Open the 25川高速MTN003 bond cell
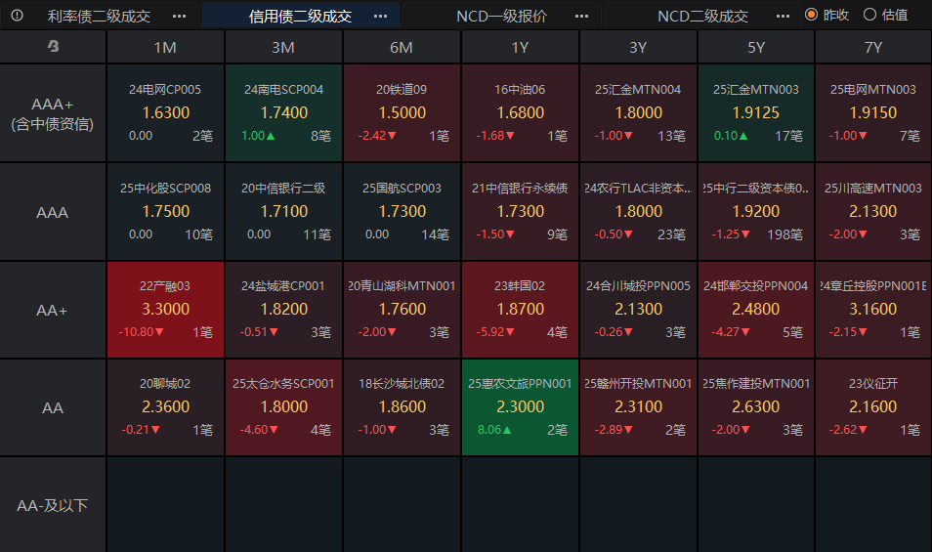932x552 pixels. (x=873, y=212)
